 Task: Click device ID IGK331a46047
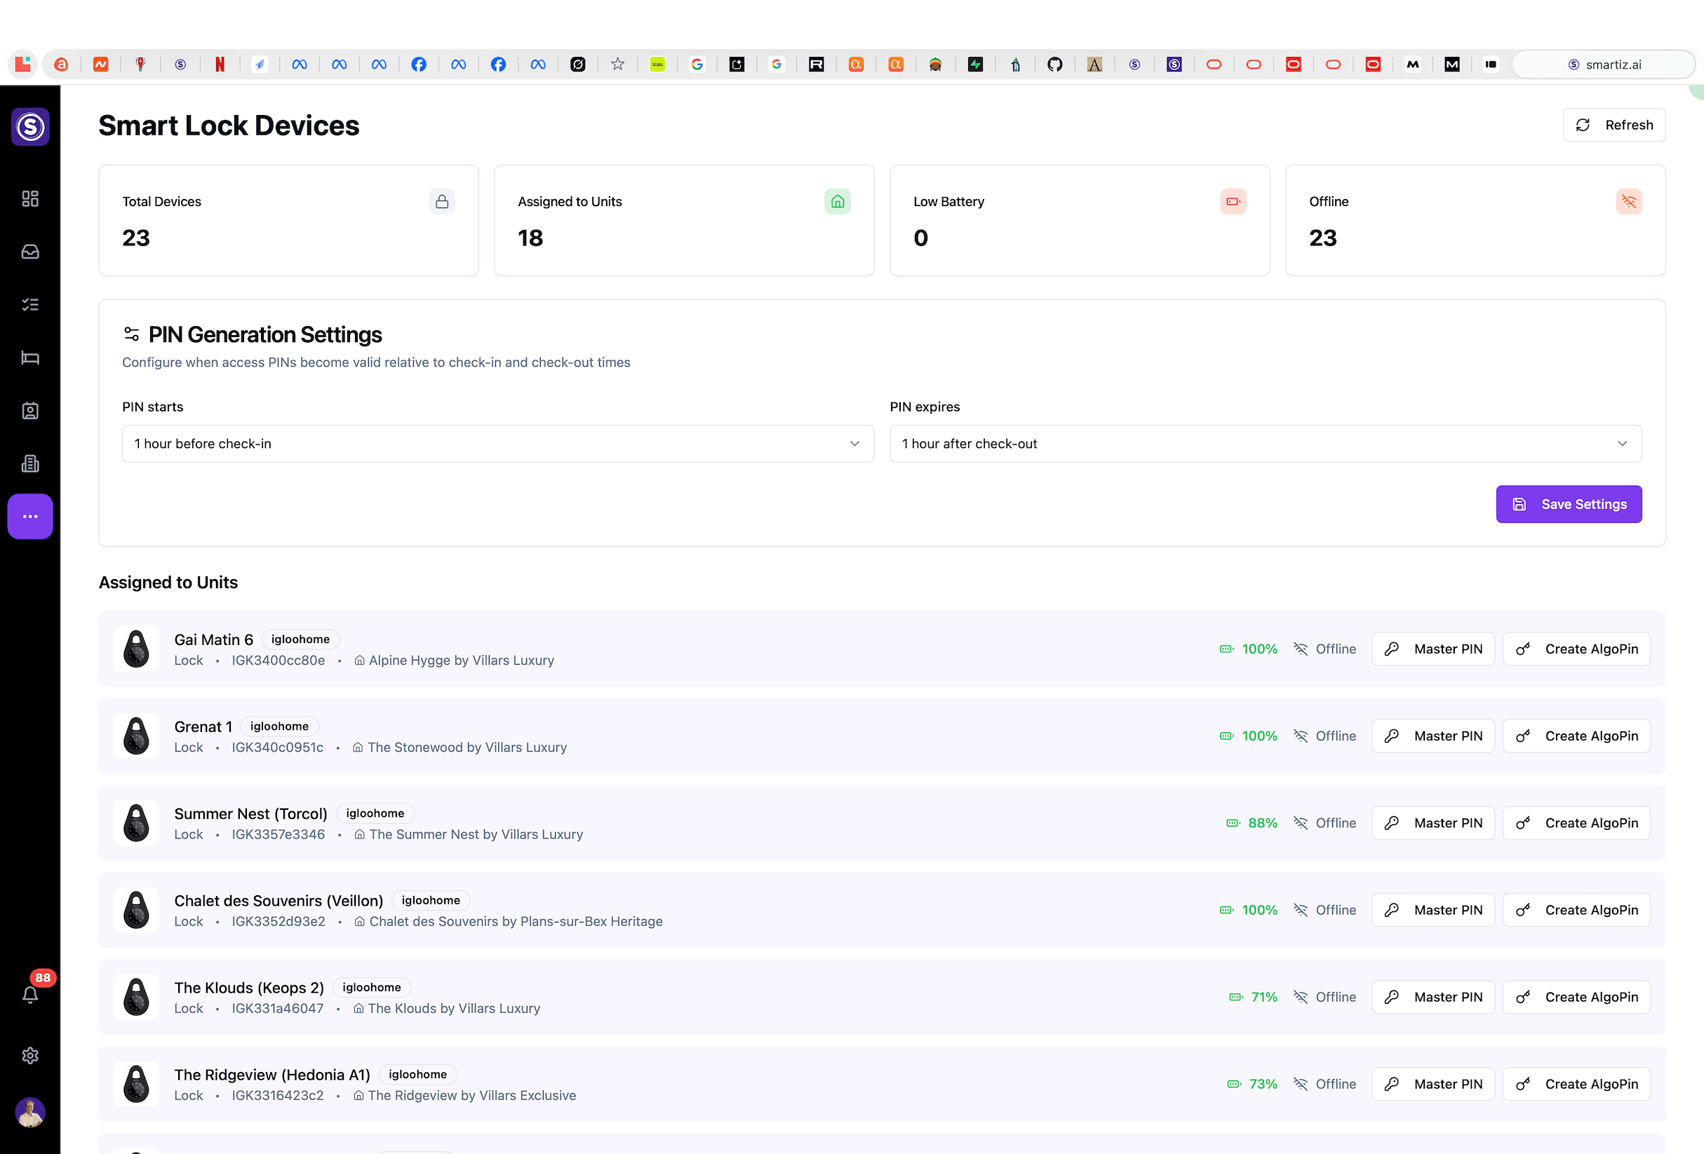click(x=277, y=1008)
